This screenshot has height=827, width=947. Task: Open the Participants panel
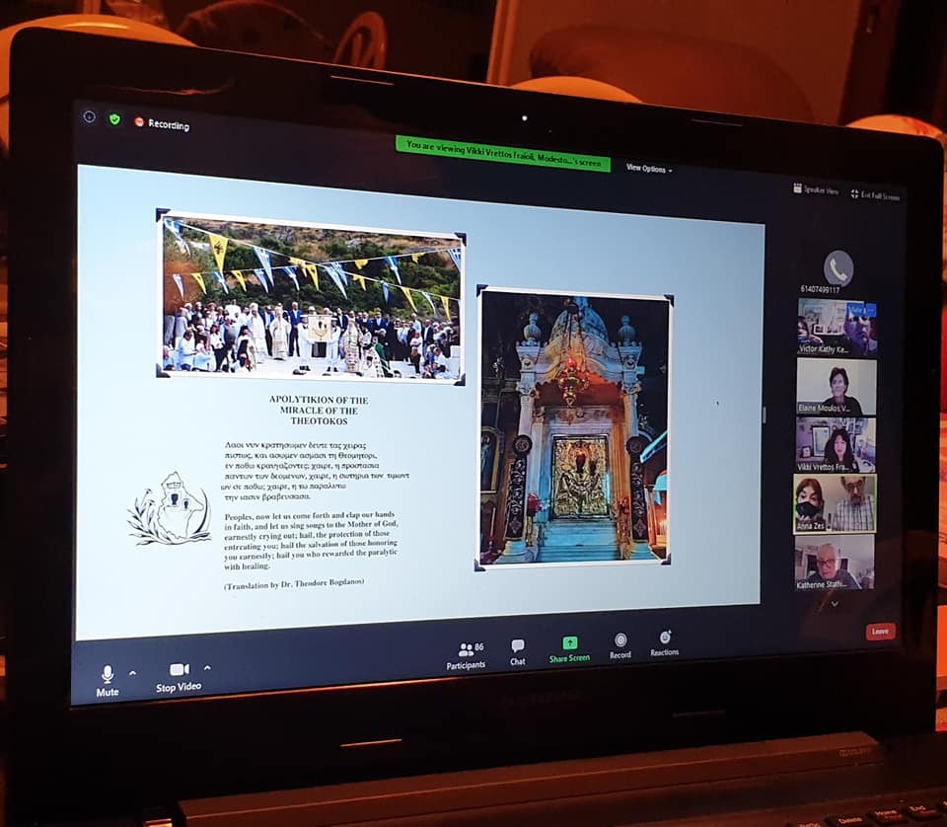pyautogui.click(x=466, y=654)
